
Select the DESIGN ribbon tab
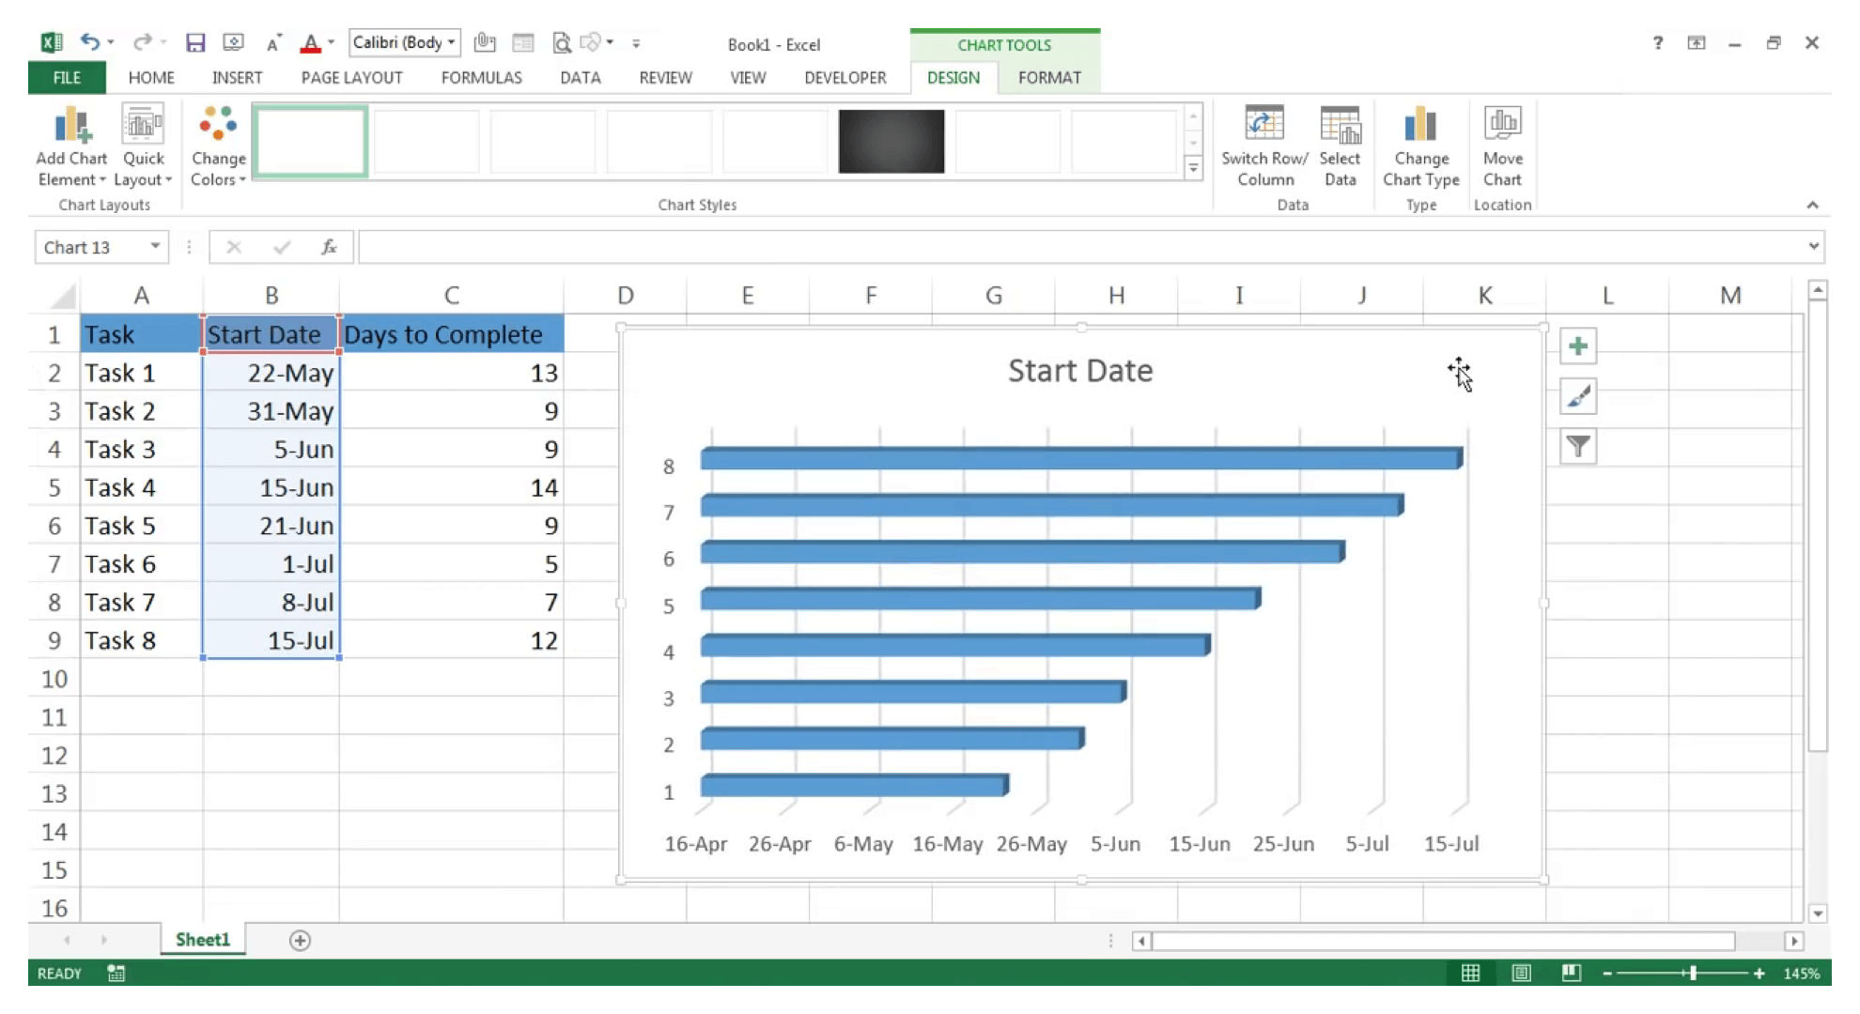(952, 77)
